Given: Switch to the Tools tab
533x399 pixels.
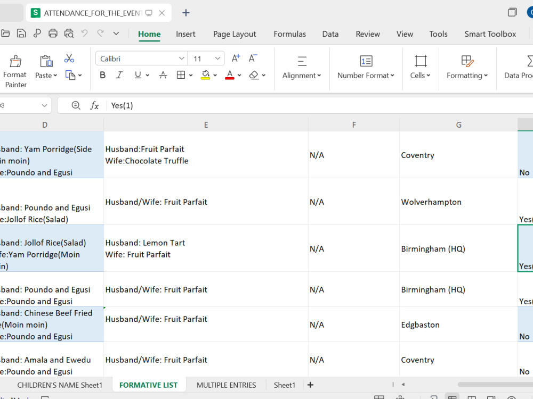Looking at the screenshot, I should click(x=438, y=34).
